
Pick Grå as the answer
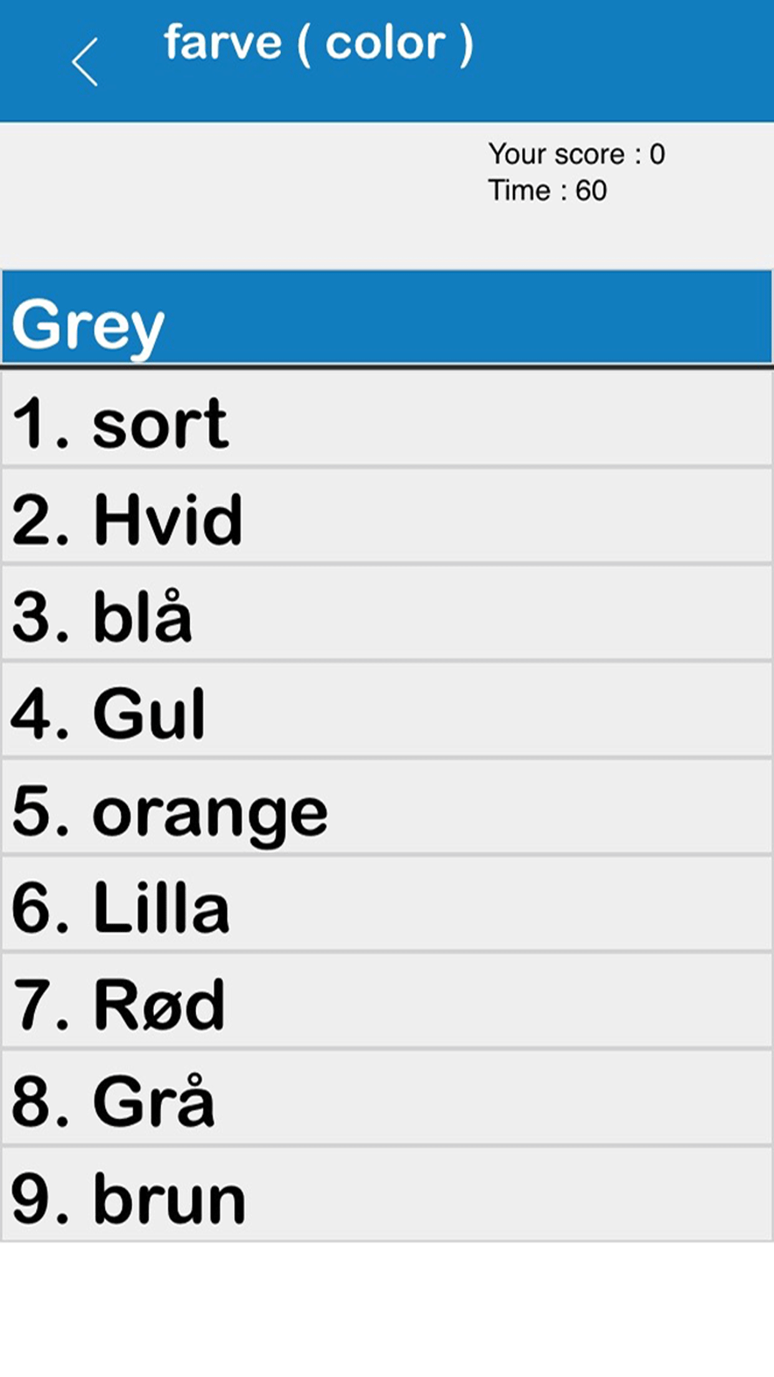click(386, 1099)
